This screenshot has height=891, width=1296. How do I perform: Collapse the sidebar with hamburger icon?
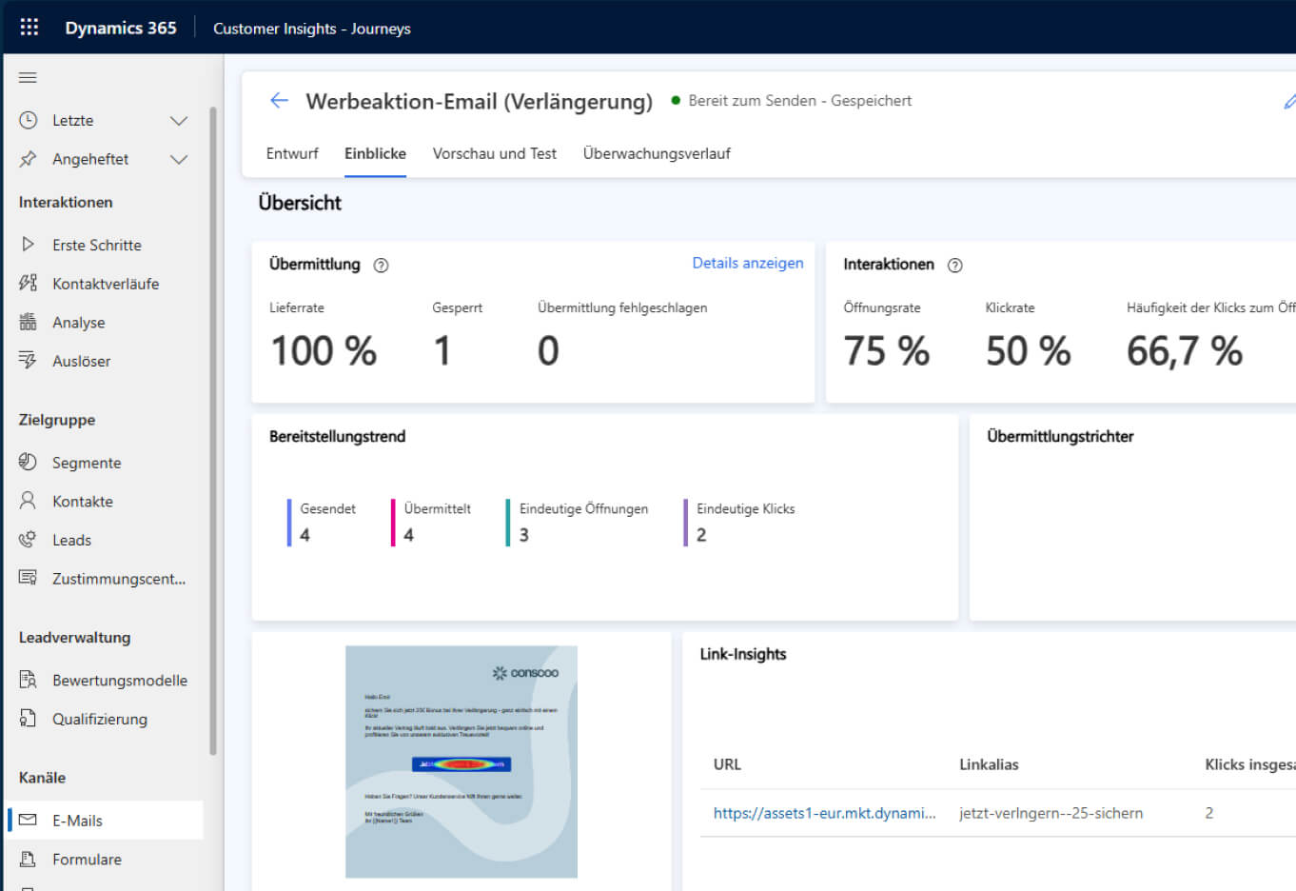[x=28, y=78]
